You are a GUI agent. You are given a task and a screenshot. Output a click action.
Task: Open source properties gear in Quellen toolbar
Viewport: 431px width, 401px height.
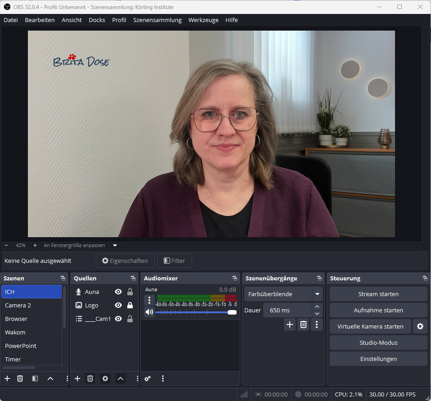pyautogui.click(x=105, y=378)
